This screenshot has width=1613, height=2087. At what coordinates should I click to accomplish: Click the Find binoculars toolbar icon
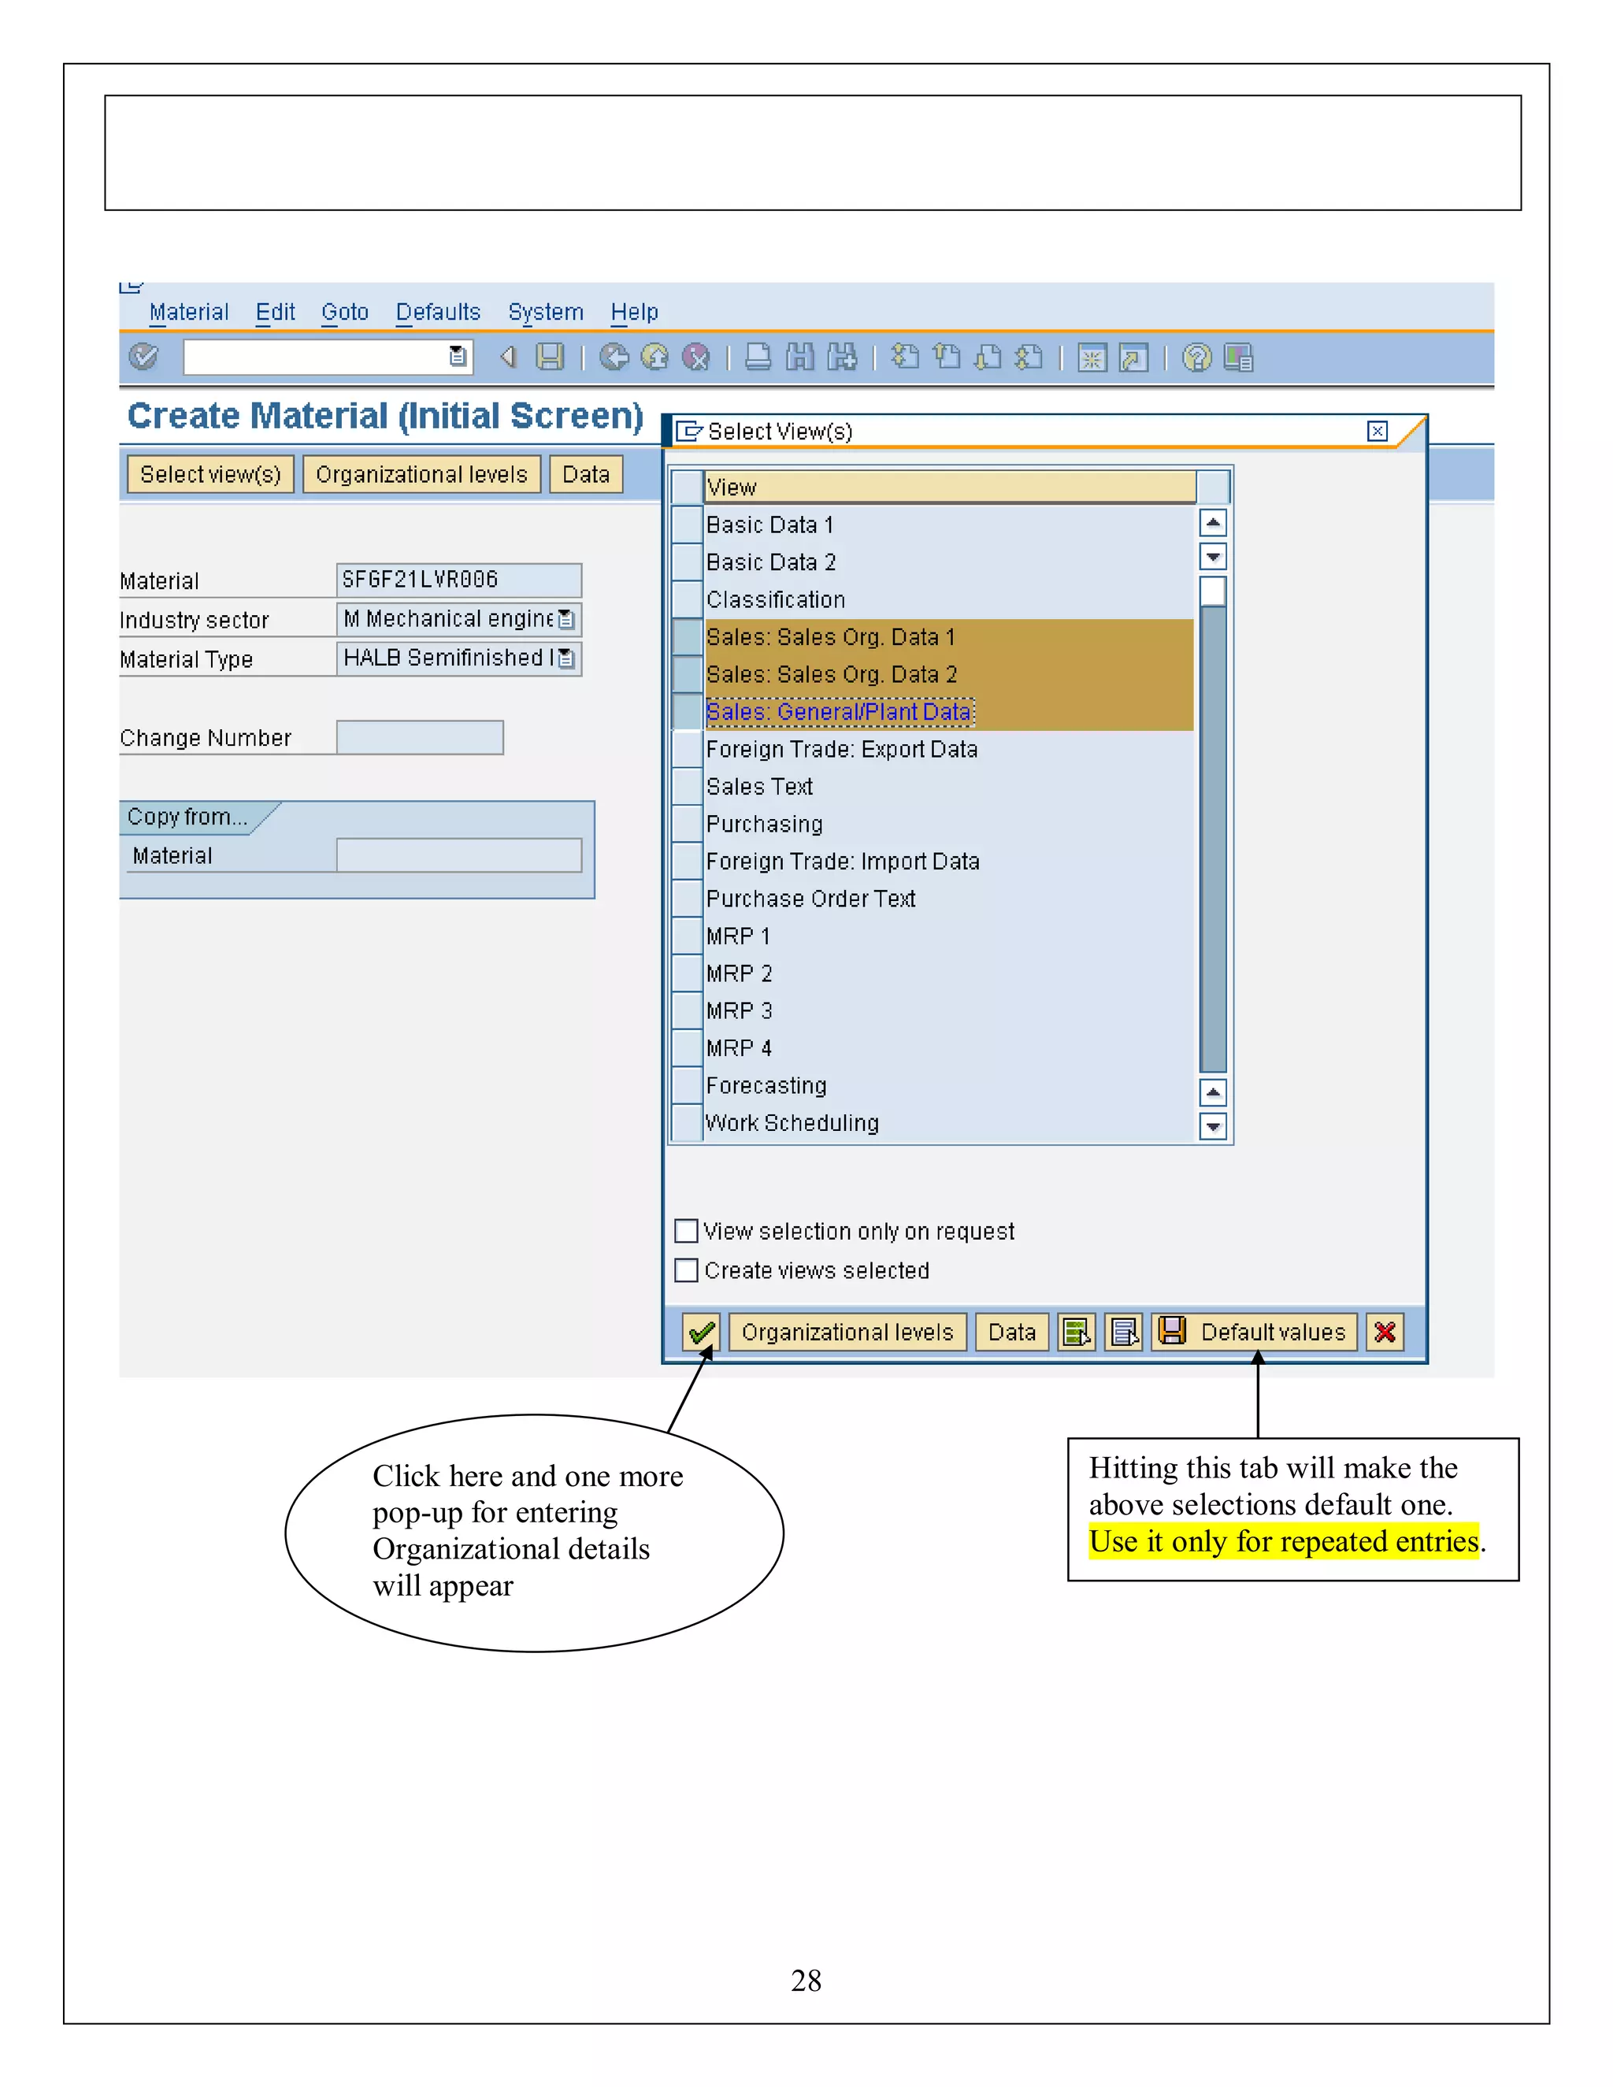pos(800,358)
